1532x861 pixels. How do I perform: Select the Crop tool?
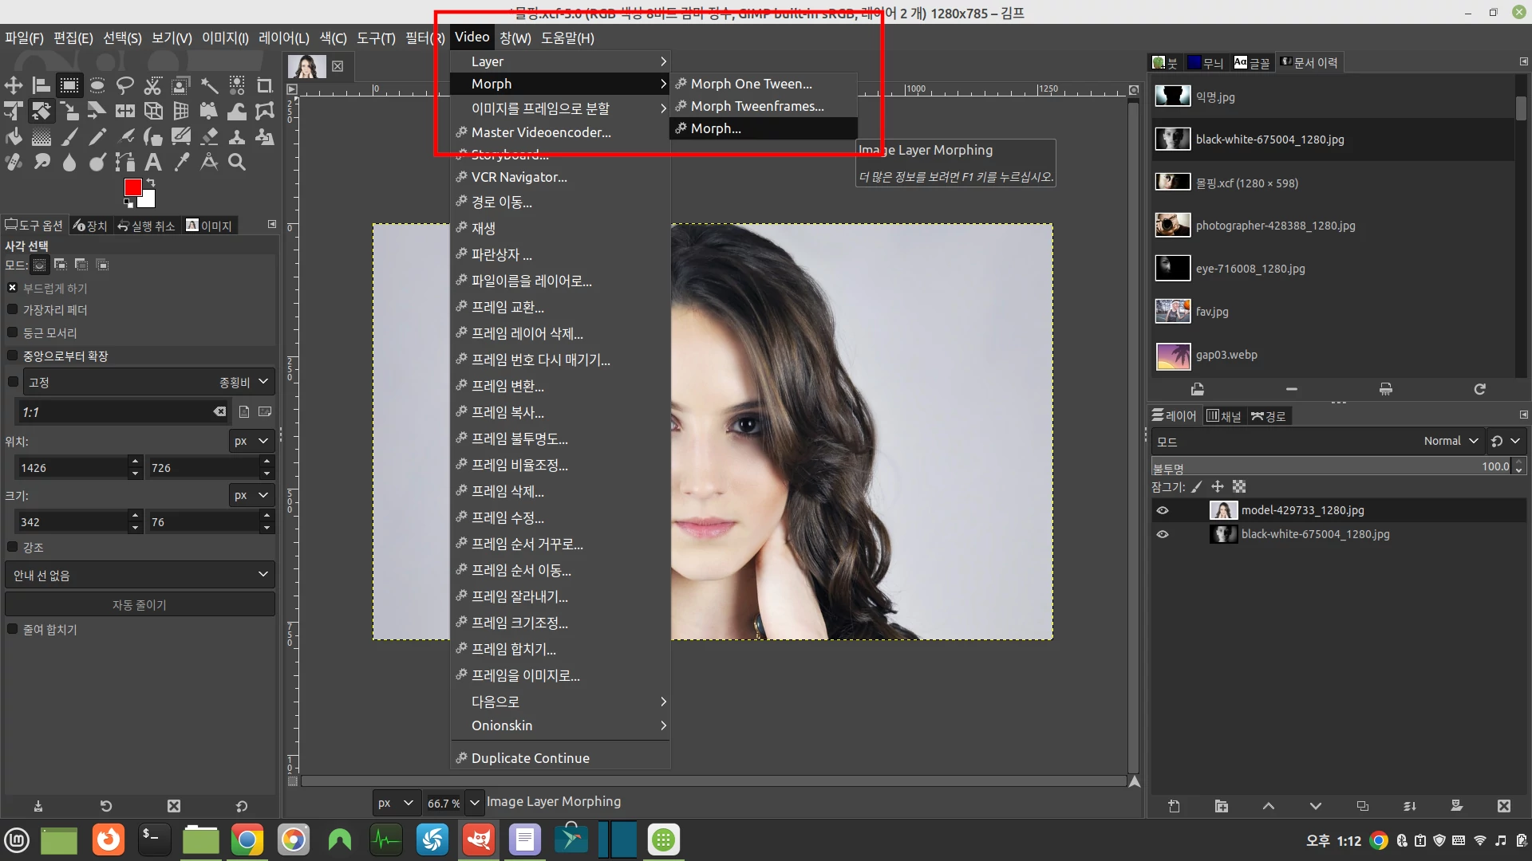265,85
